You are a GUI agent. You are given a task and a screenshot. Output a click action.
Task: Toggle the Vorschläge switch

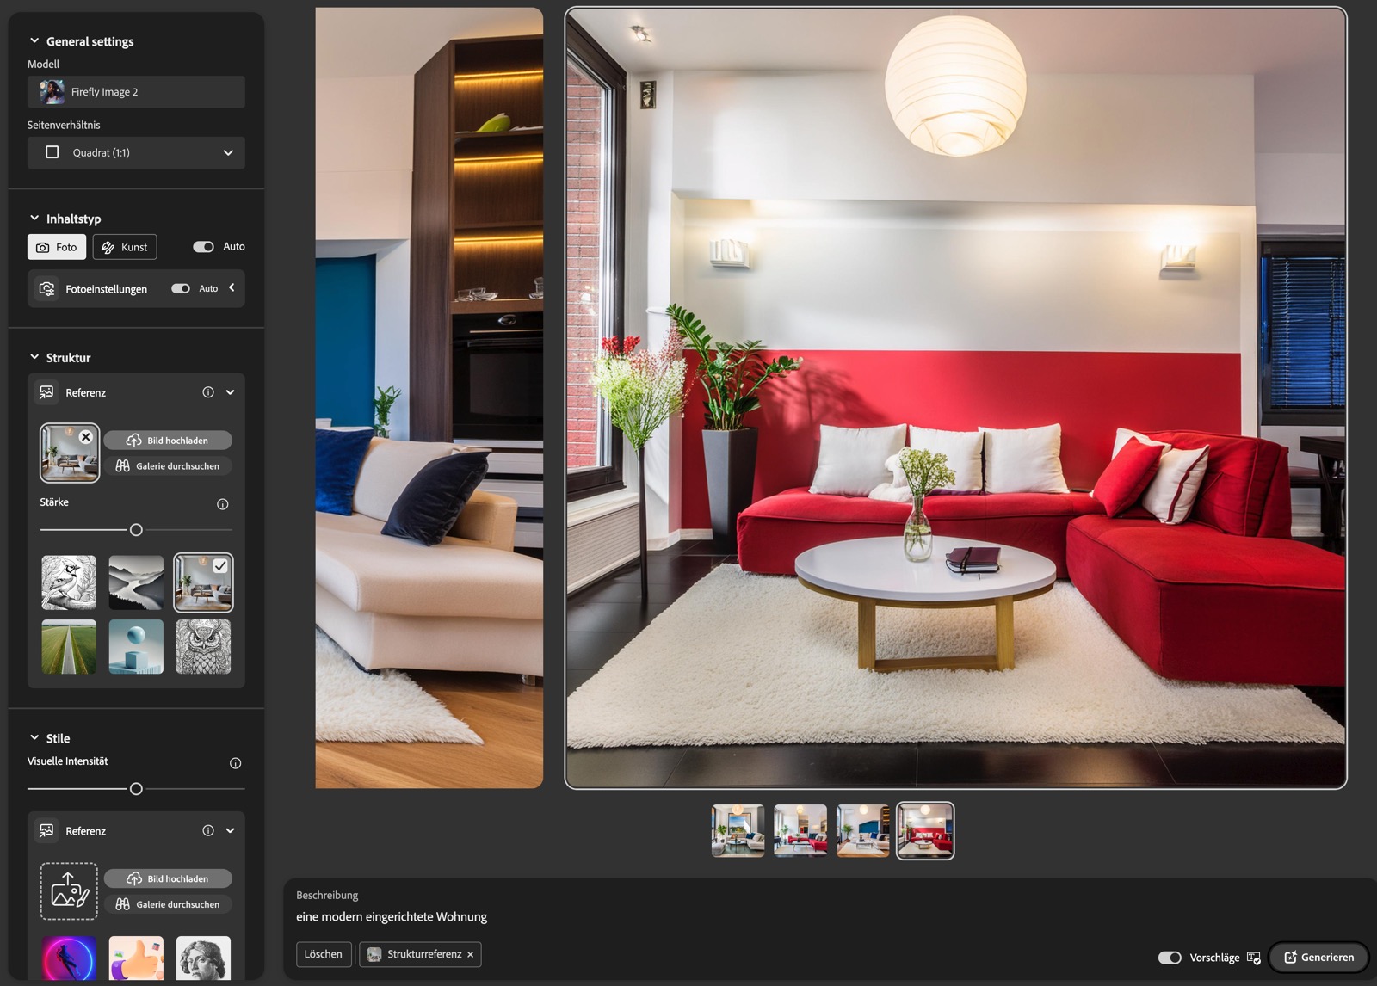tap(1170, 958)
